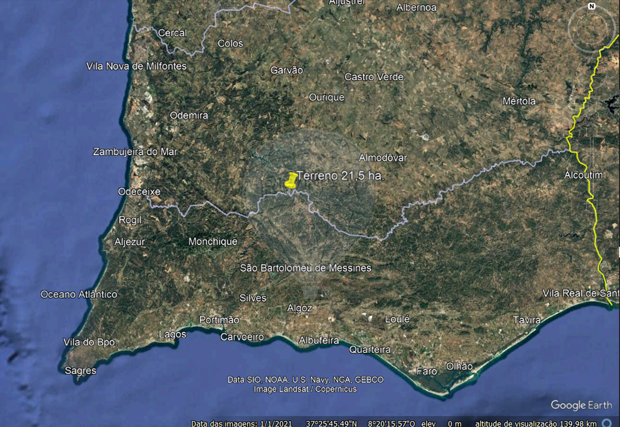This screenshot has width=620, height=427.
Task: Select the Zambujeira do Mar label
Action: click(135, 152)
